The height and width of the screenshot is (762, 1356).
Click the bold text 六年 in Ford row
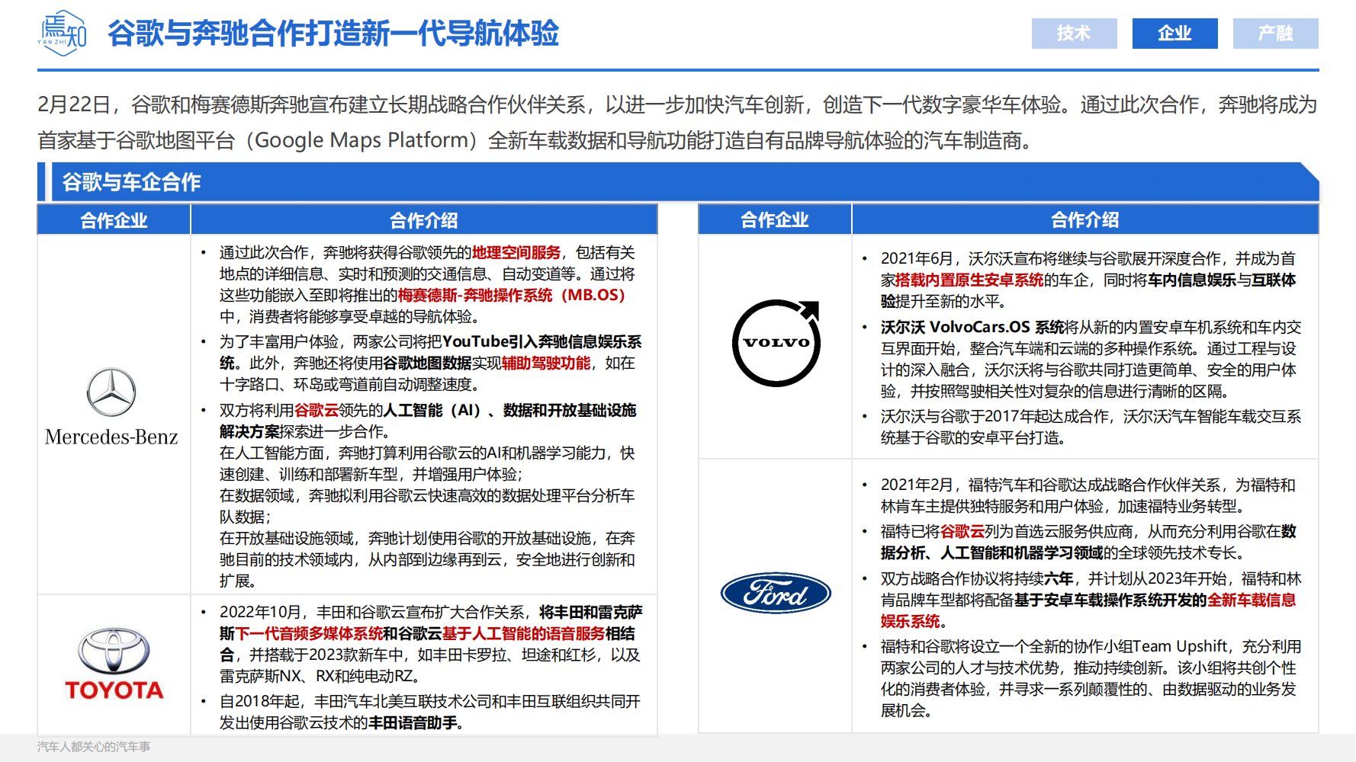click(1059, 578)
